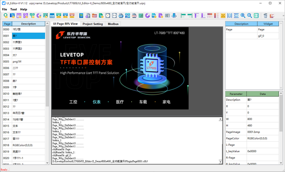Select the microphone widget tool

[174, 16]
